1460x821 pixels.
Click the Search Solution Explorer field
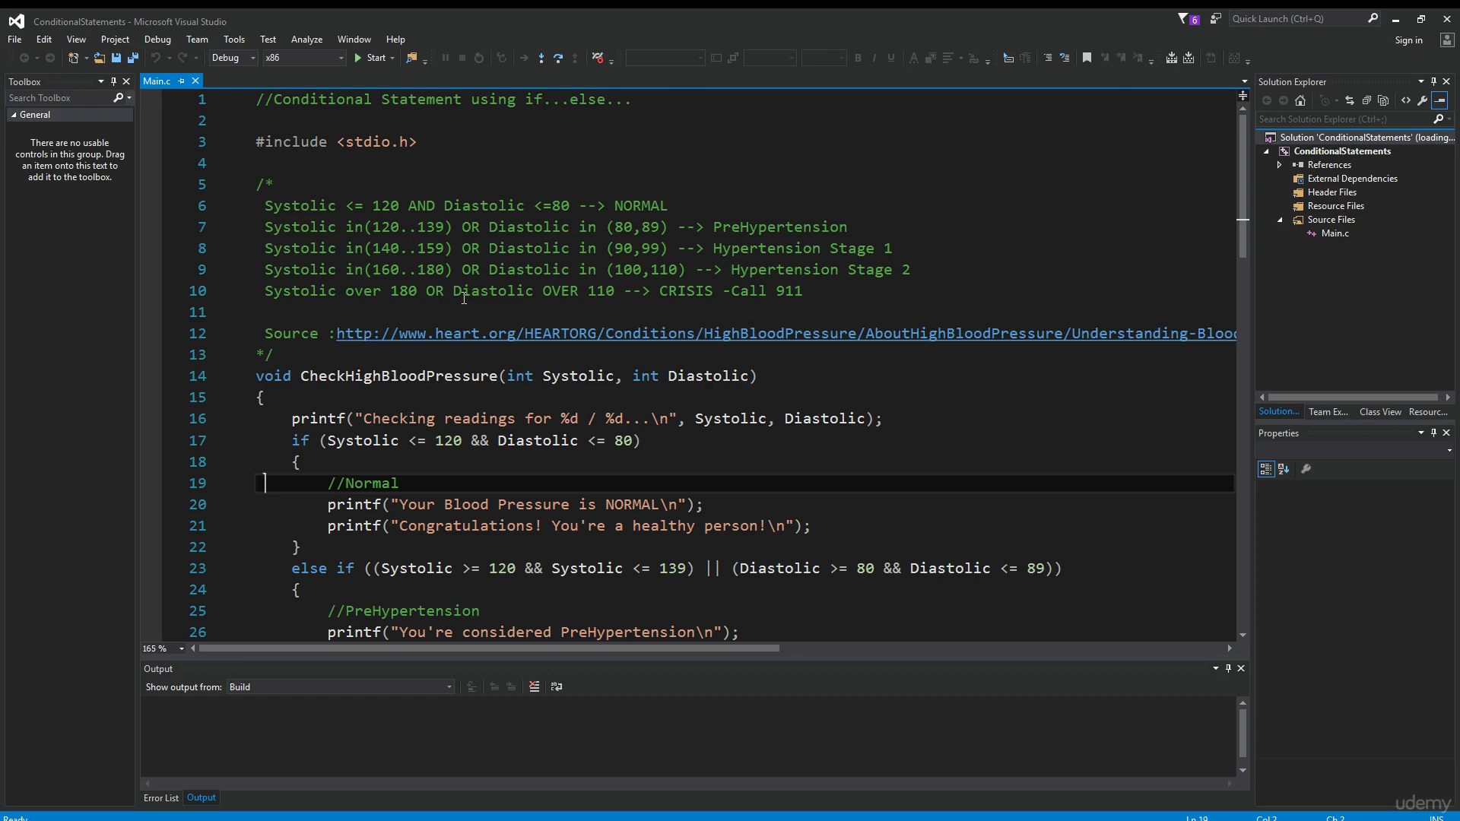(x=1343, y=119)
